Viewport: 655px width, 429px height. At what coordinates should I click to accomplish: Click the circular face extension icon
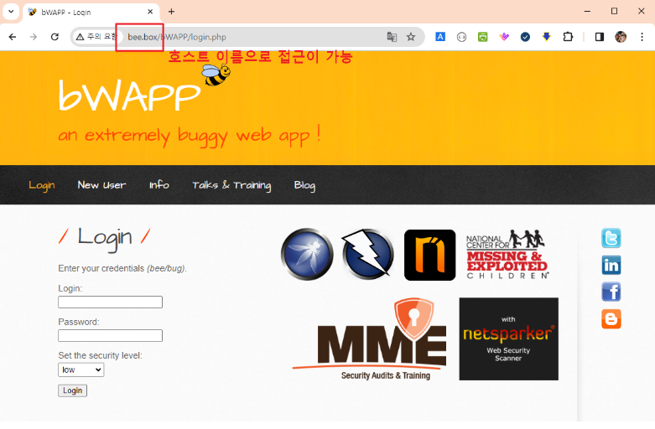pos(461,37)
